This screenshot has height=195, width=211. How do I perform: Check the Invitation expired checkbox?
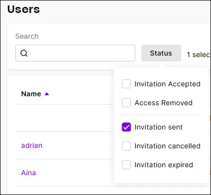coord(126,165)
